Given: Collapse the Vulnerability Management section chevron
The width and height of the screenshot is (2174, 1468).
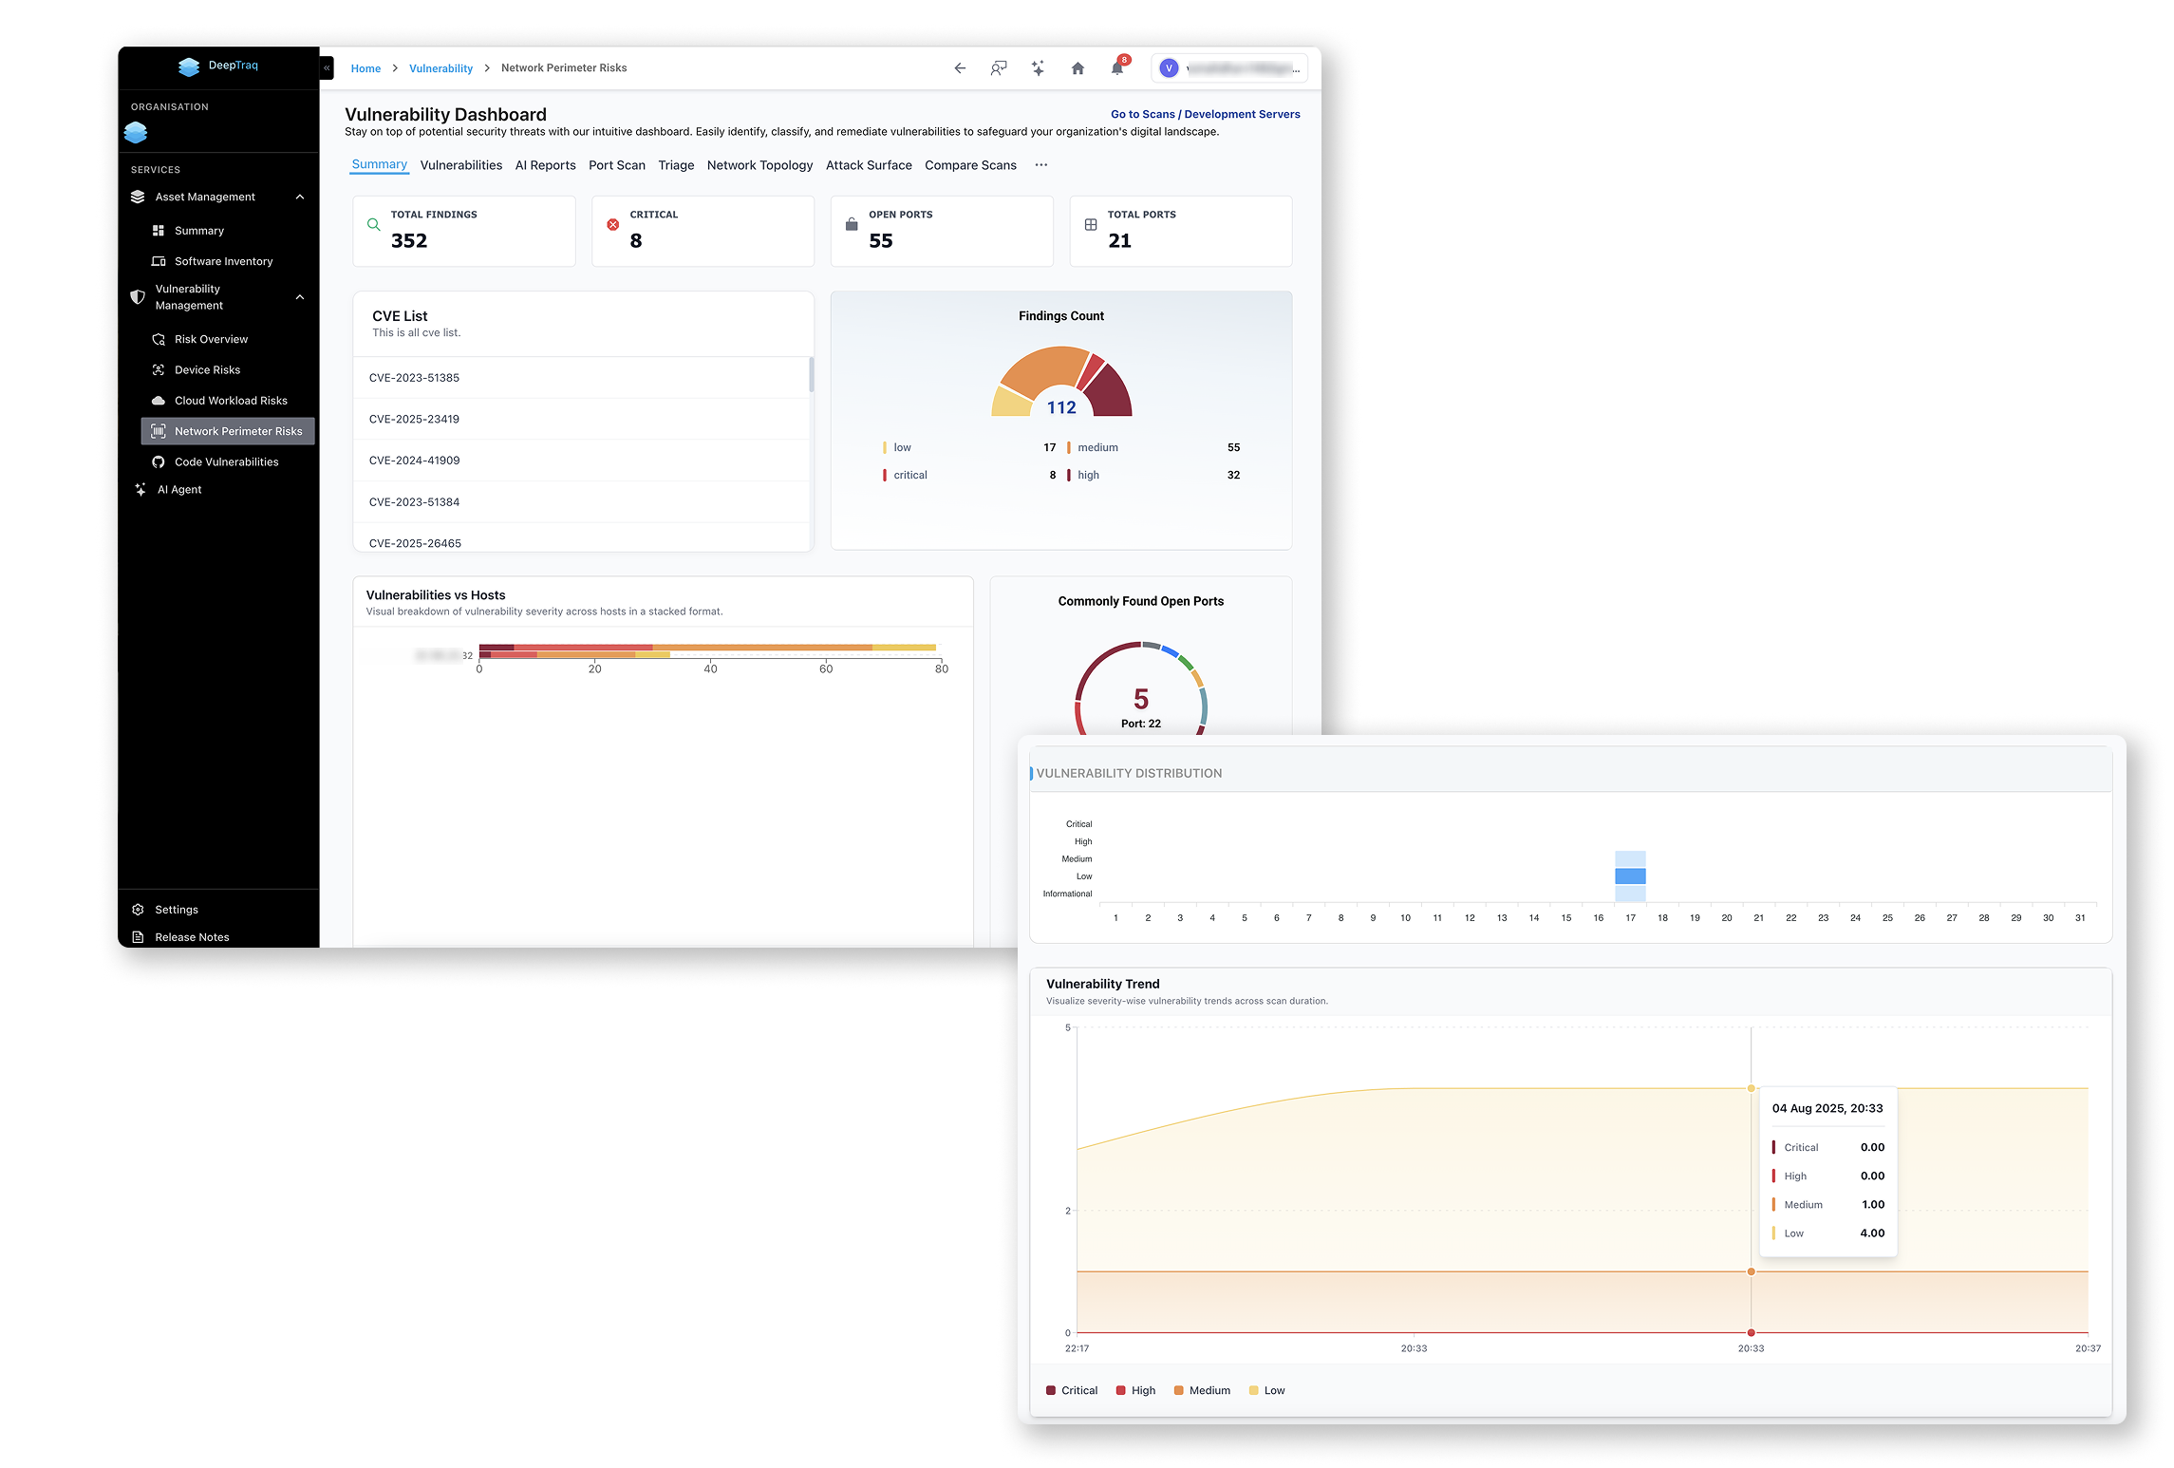Looking at the screenshot, I should (x=300, y=297).
